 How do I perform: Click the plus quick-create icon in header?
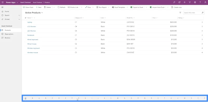pos(185,2)
